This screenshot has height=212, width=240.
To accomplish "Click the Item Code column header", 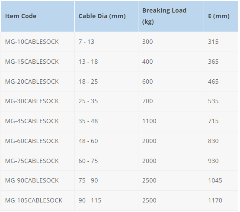I will click(38, 16).
